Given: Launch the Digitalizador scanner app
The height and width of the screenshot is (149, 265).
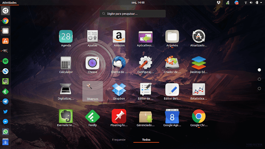Looking at the screenshot, I should click(x=66, y=89).
